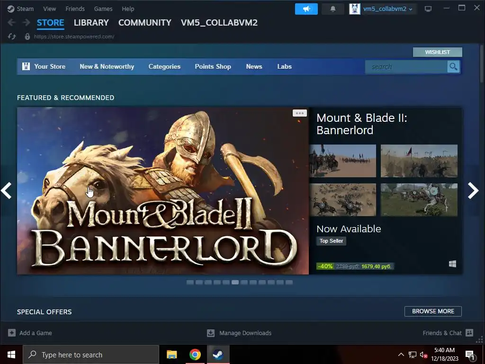Reload the store page
Screen dimensions: 485x364
[x=12, y=36]
